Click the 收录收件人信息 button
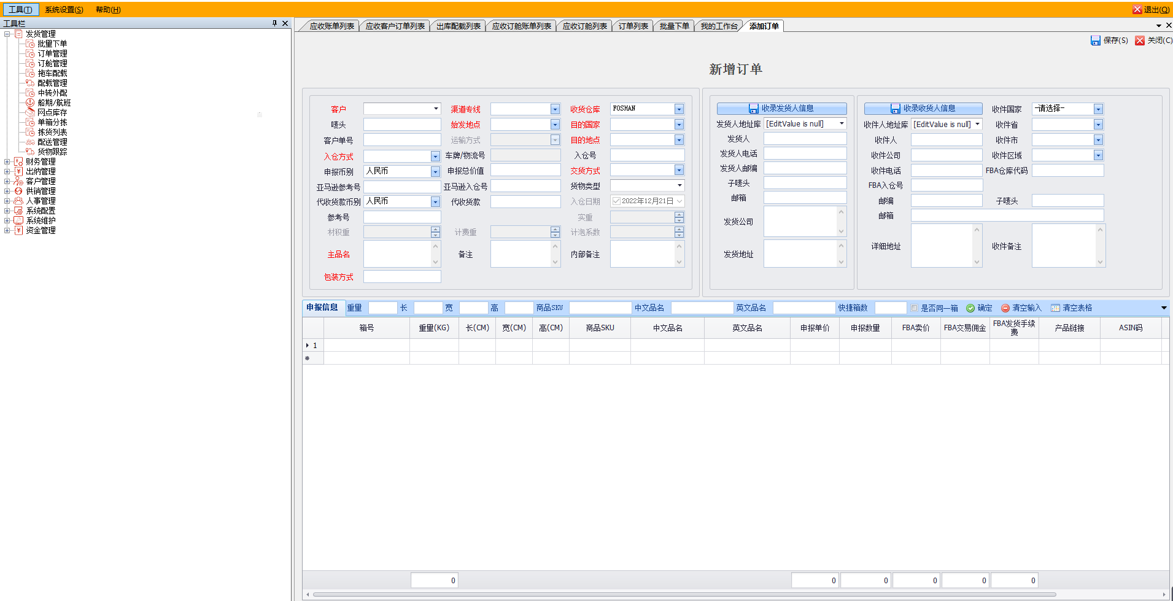This screenshot has width=1173, height=601. pyautogui.click(x=923, y=109)
